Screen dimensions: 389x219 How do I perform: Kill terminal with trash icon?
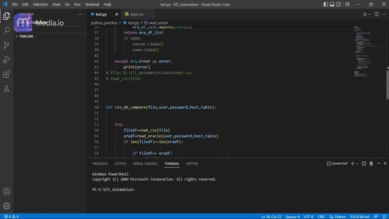pos(371,164)
